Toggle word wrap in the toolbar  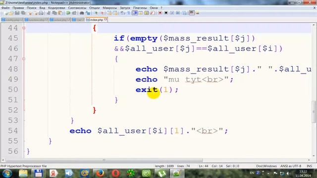(123, 13)
